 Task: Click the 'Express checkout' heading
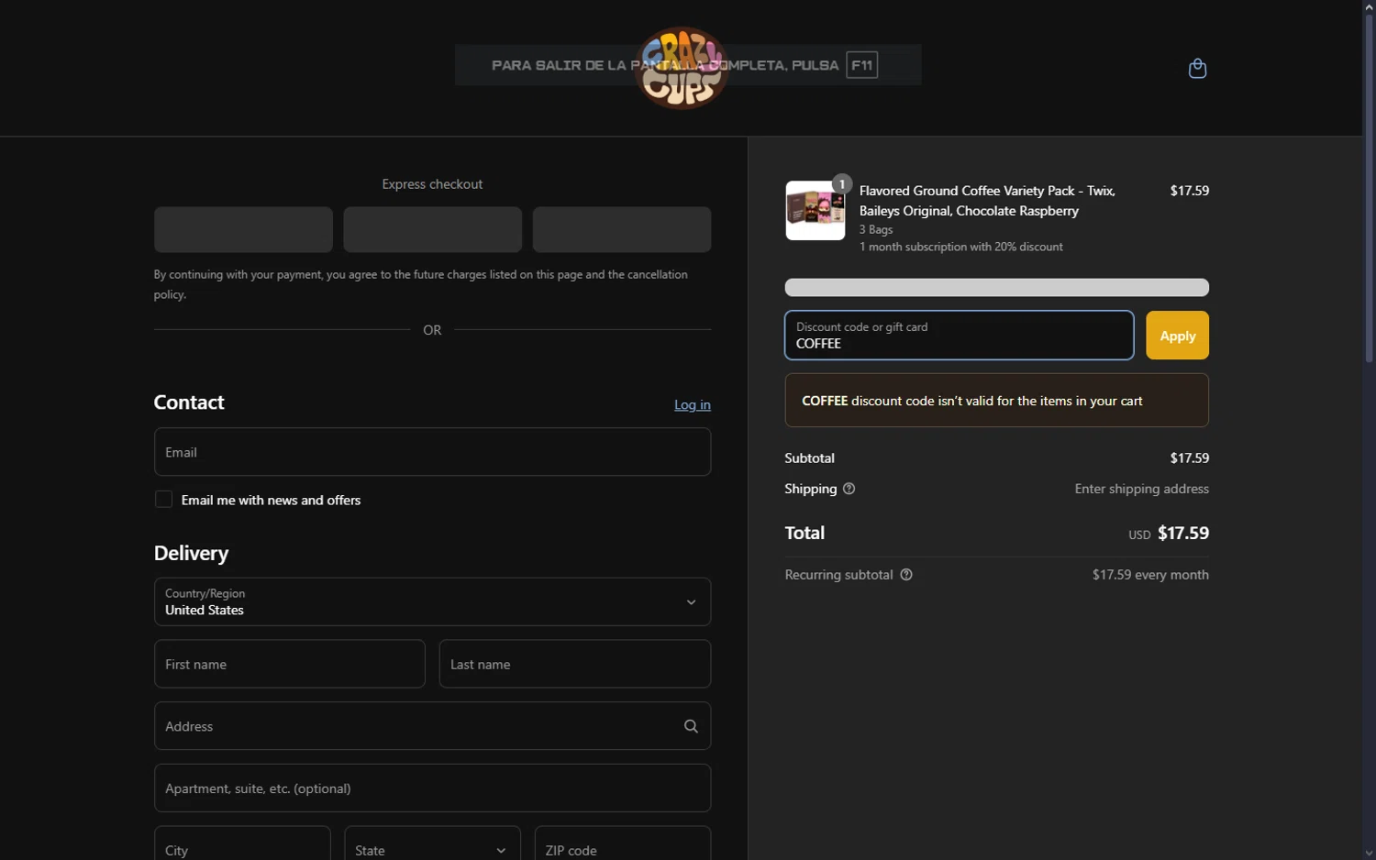432,184
